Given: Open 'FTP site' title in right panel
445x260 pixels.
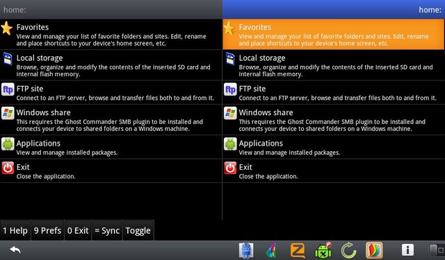Looking at the screenshot, I should tap(252, 89).
